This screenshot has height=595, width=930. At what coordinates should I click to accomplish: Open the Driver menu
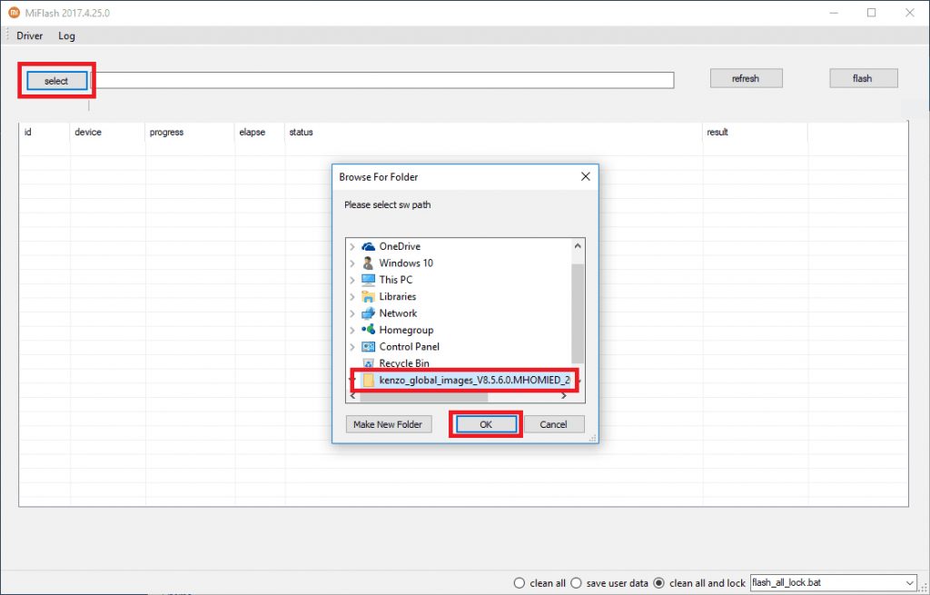pyautogui.click(x=28, y=35)
